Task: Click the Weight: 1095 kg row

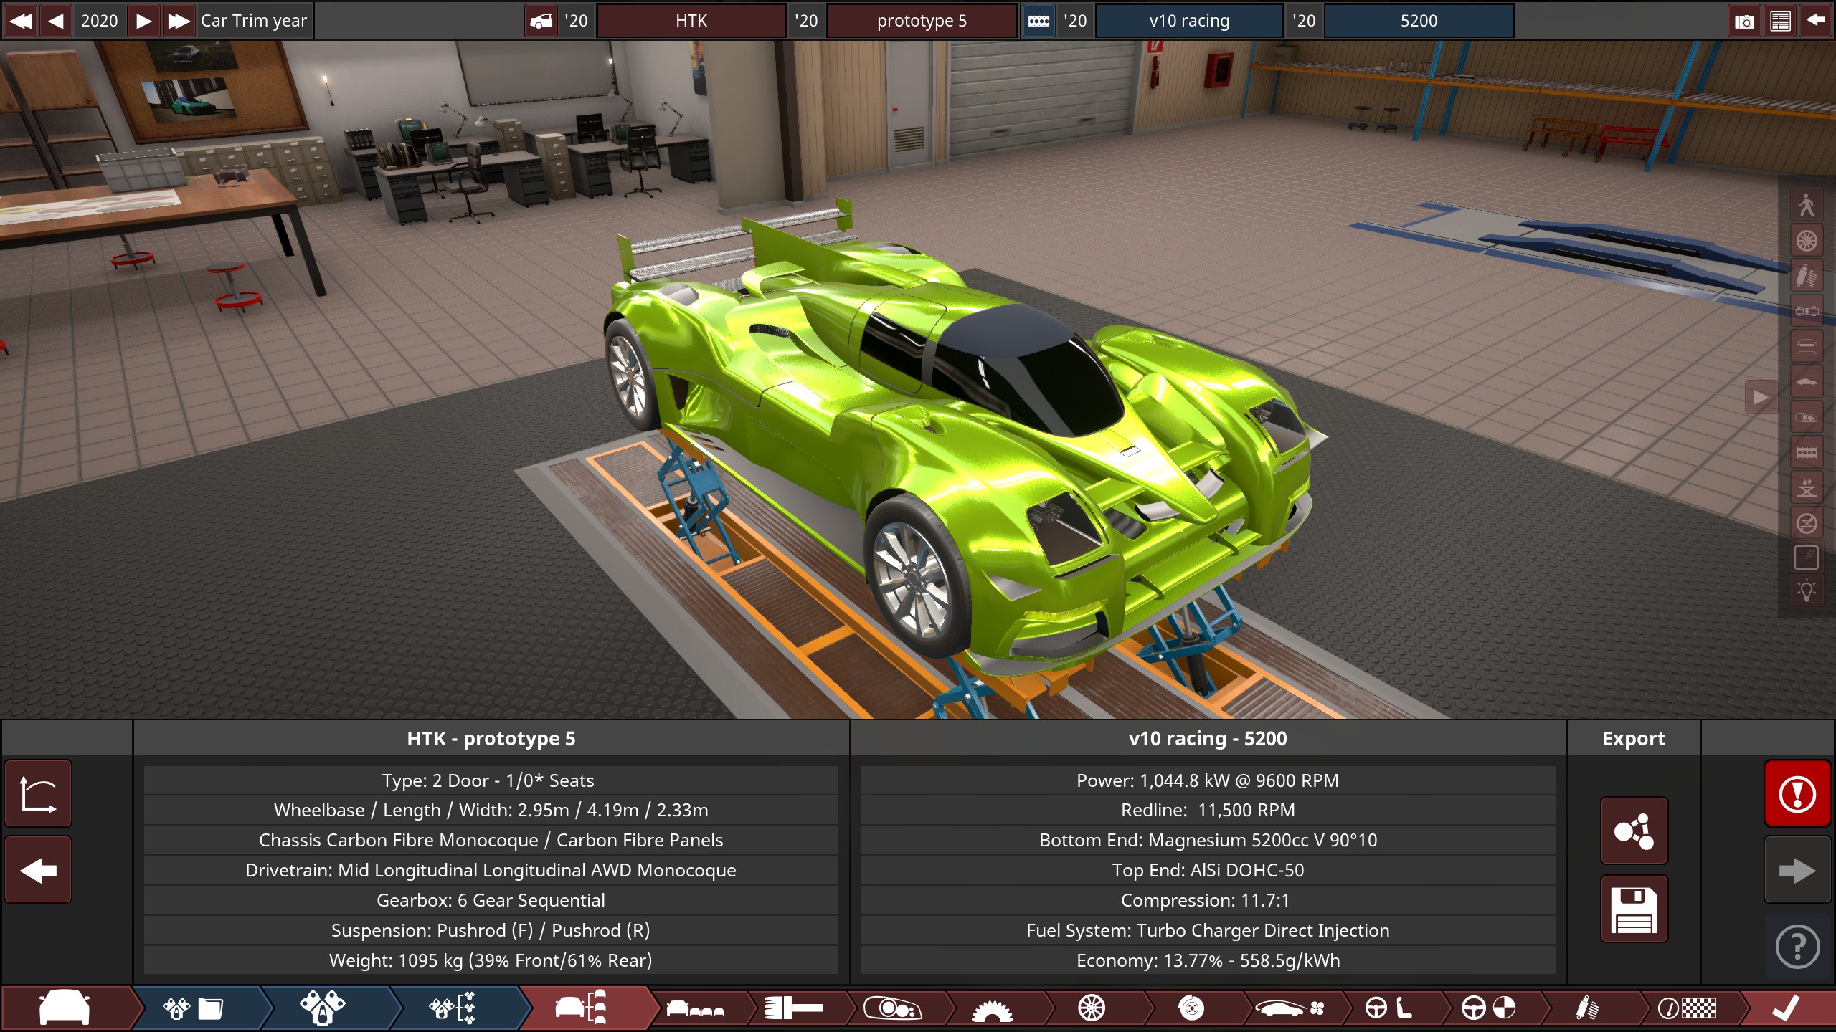Action: (x=491, y=960)
